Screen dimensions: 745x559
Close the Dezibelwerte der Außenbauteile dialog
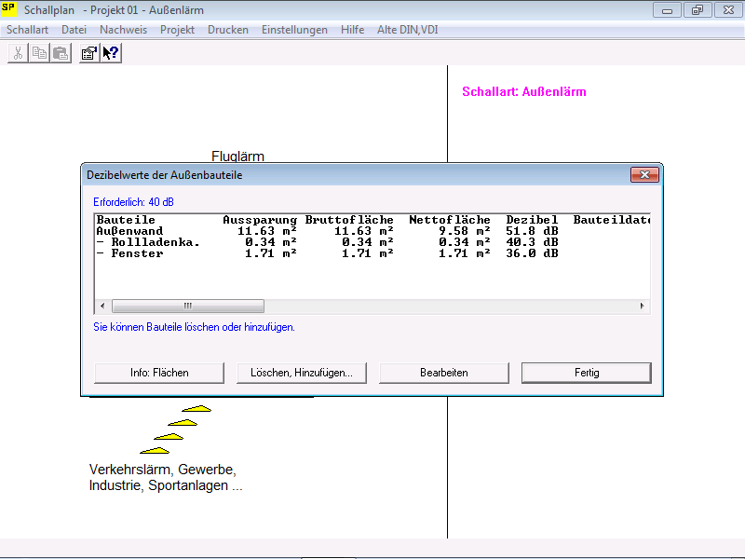click(644, 174)
